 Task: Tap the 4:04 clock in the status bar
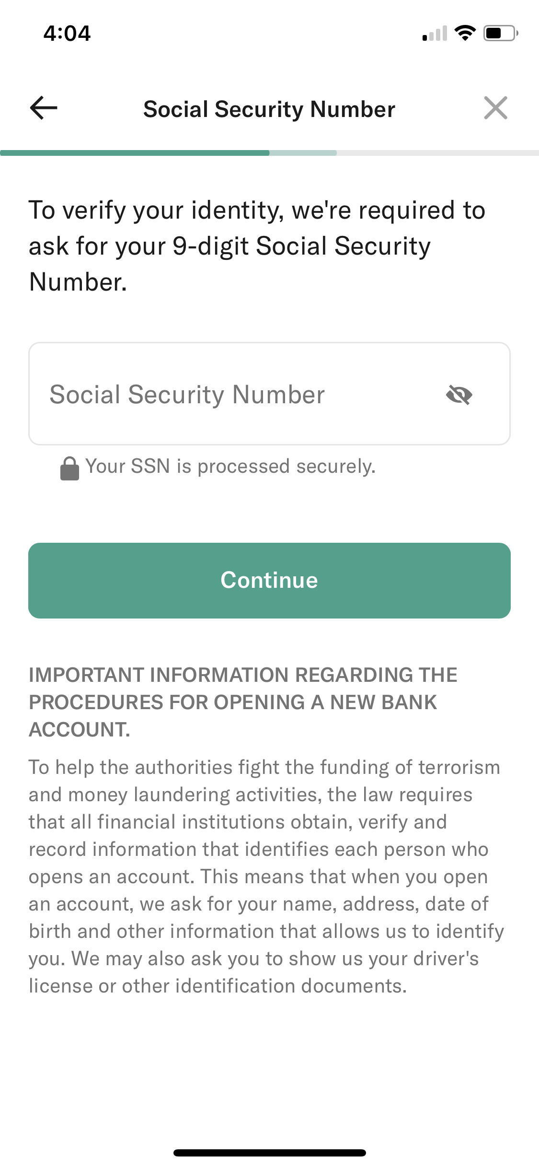click(x=67, y=33)
